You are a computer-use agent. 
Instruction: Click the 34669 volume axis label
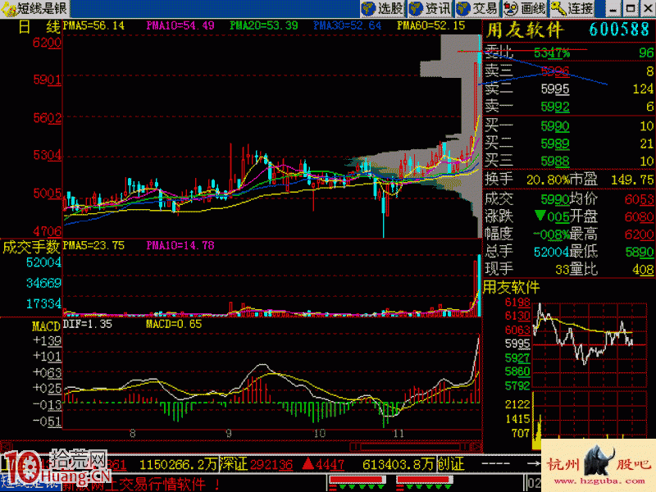point(43,283)
